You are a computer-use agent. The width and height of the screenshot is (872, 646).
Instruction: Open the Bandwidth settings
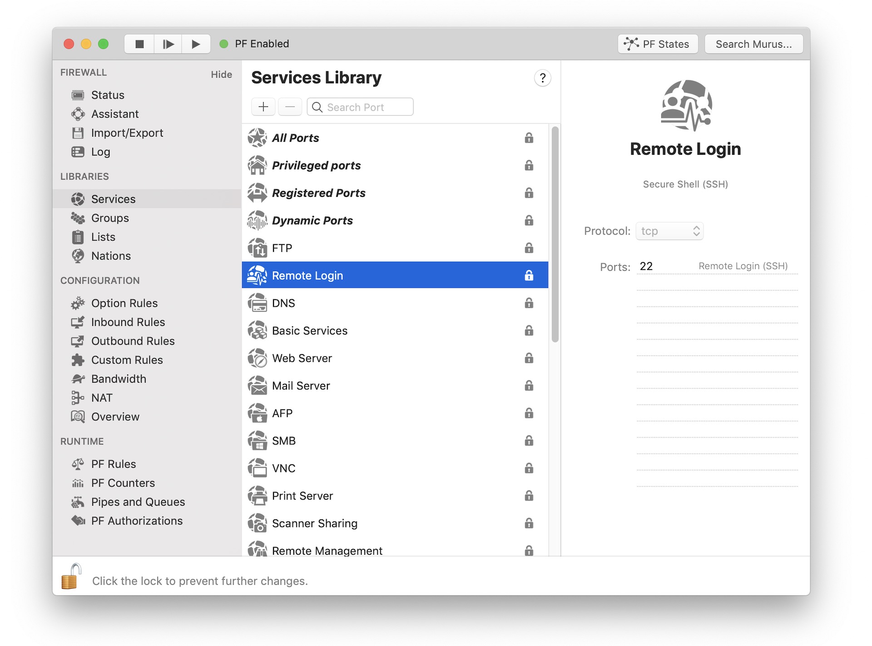coord(119,379)
